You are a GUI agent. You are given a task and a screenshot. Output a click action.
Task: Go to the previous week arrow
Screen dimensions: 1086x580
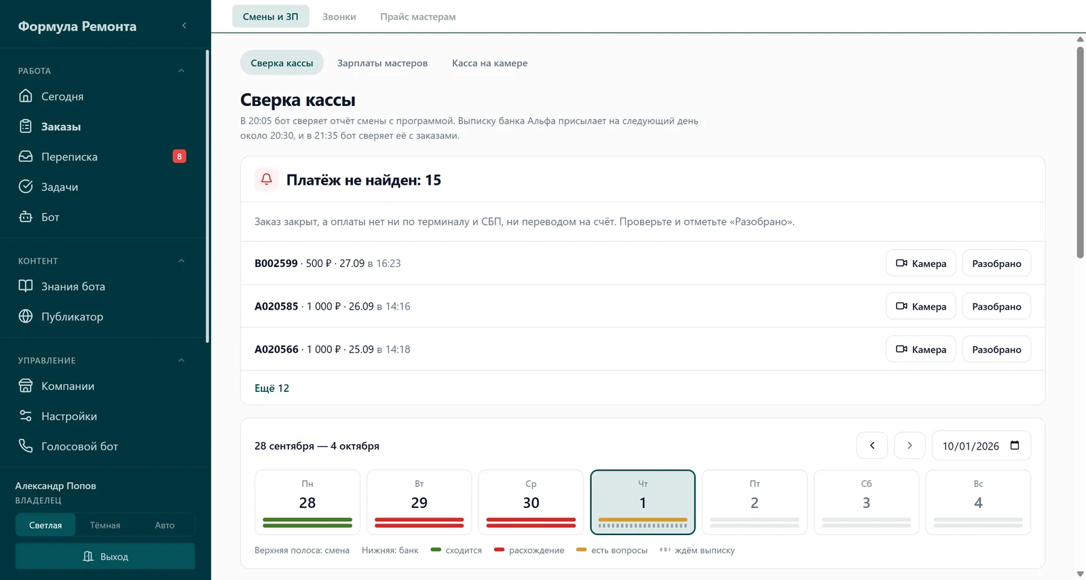click(x=872, y=446)
